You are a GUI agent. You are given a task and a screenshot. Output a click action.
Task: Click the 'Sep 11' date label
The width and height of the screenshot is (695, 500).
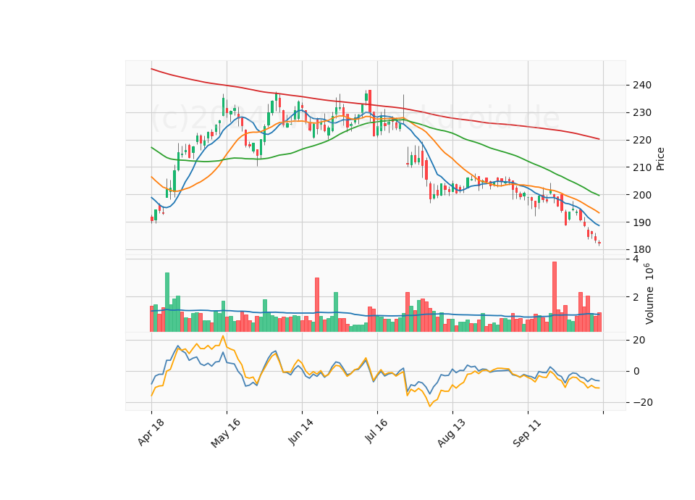(x=526, y=433)
